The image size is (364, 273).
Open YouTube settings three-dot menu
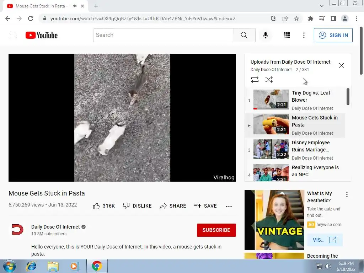(x=304, y=35)
